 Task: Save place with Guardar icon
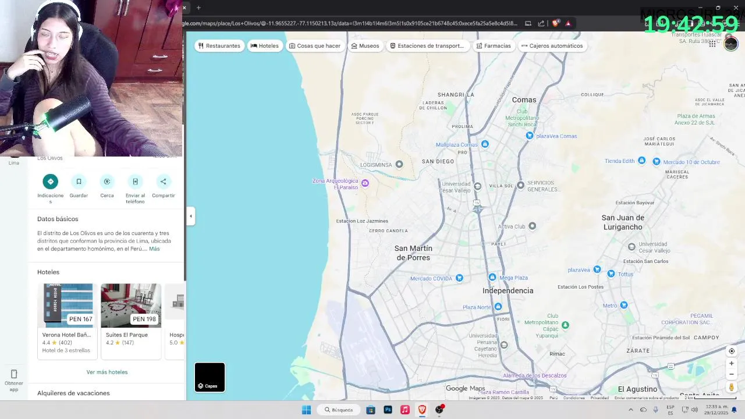(x=79, y=182)
